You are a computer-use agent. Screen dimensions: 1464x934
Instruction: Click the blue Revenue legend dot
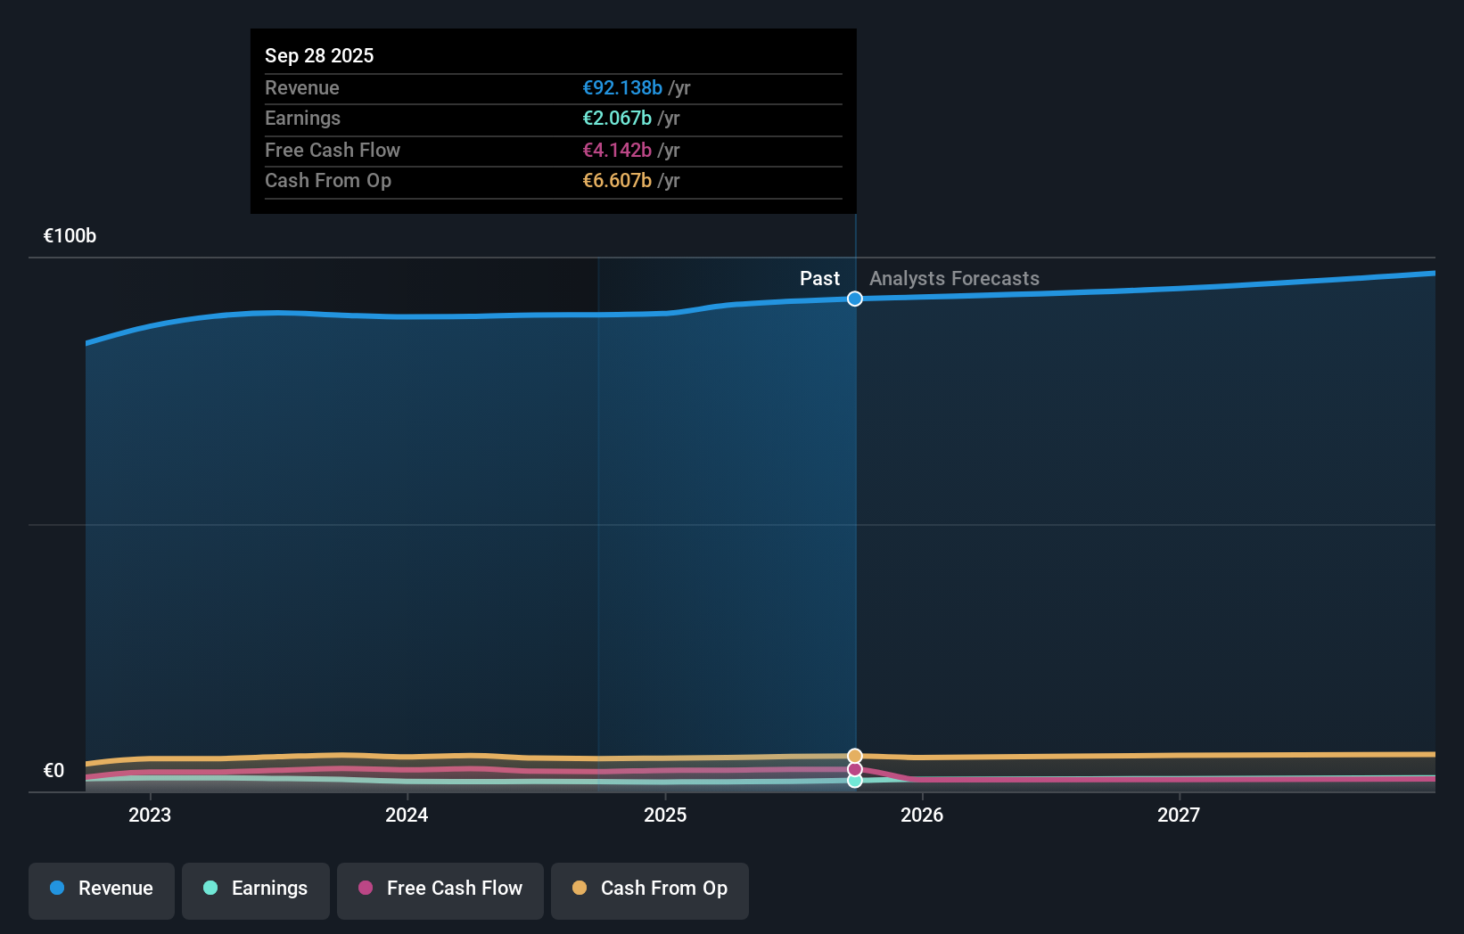(x=56, y=889)
